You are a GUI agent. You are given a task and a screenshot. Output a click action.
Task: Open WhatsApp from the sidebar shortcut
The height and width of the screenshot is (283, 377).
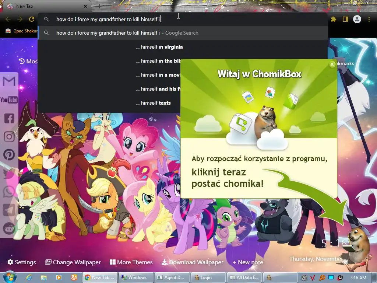point(9,192)
